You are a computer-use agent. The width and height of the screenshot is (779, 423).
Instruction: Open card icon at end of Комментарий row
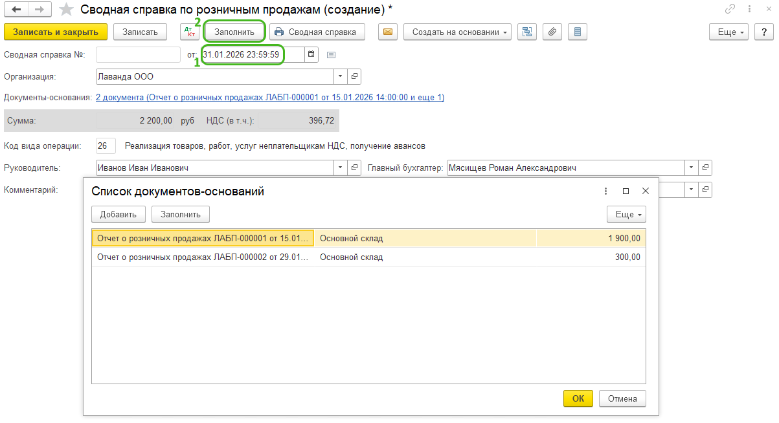pos(705,190)
